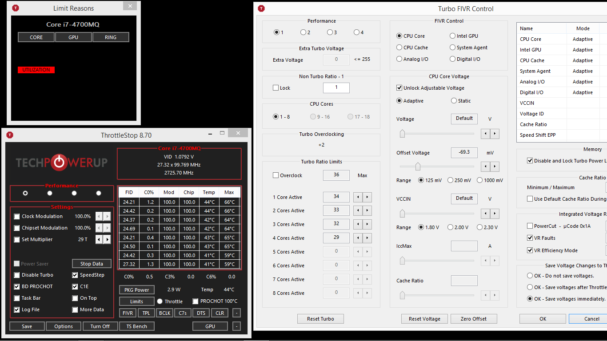
Task: Click the Stop Data button
Action: 92,264
